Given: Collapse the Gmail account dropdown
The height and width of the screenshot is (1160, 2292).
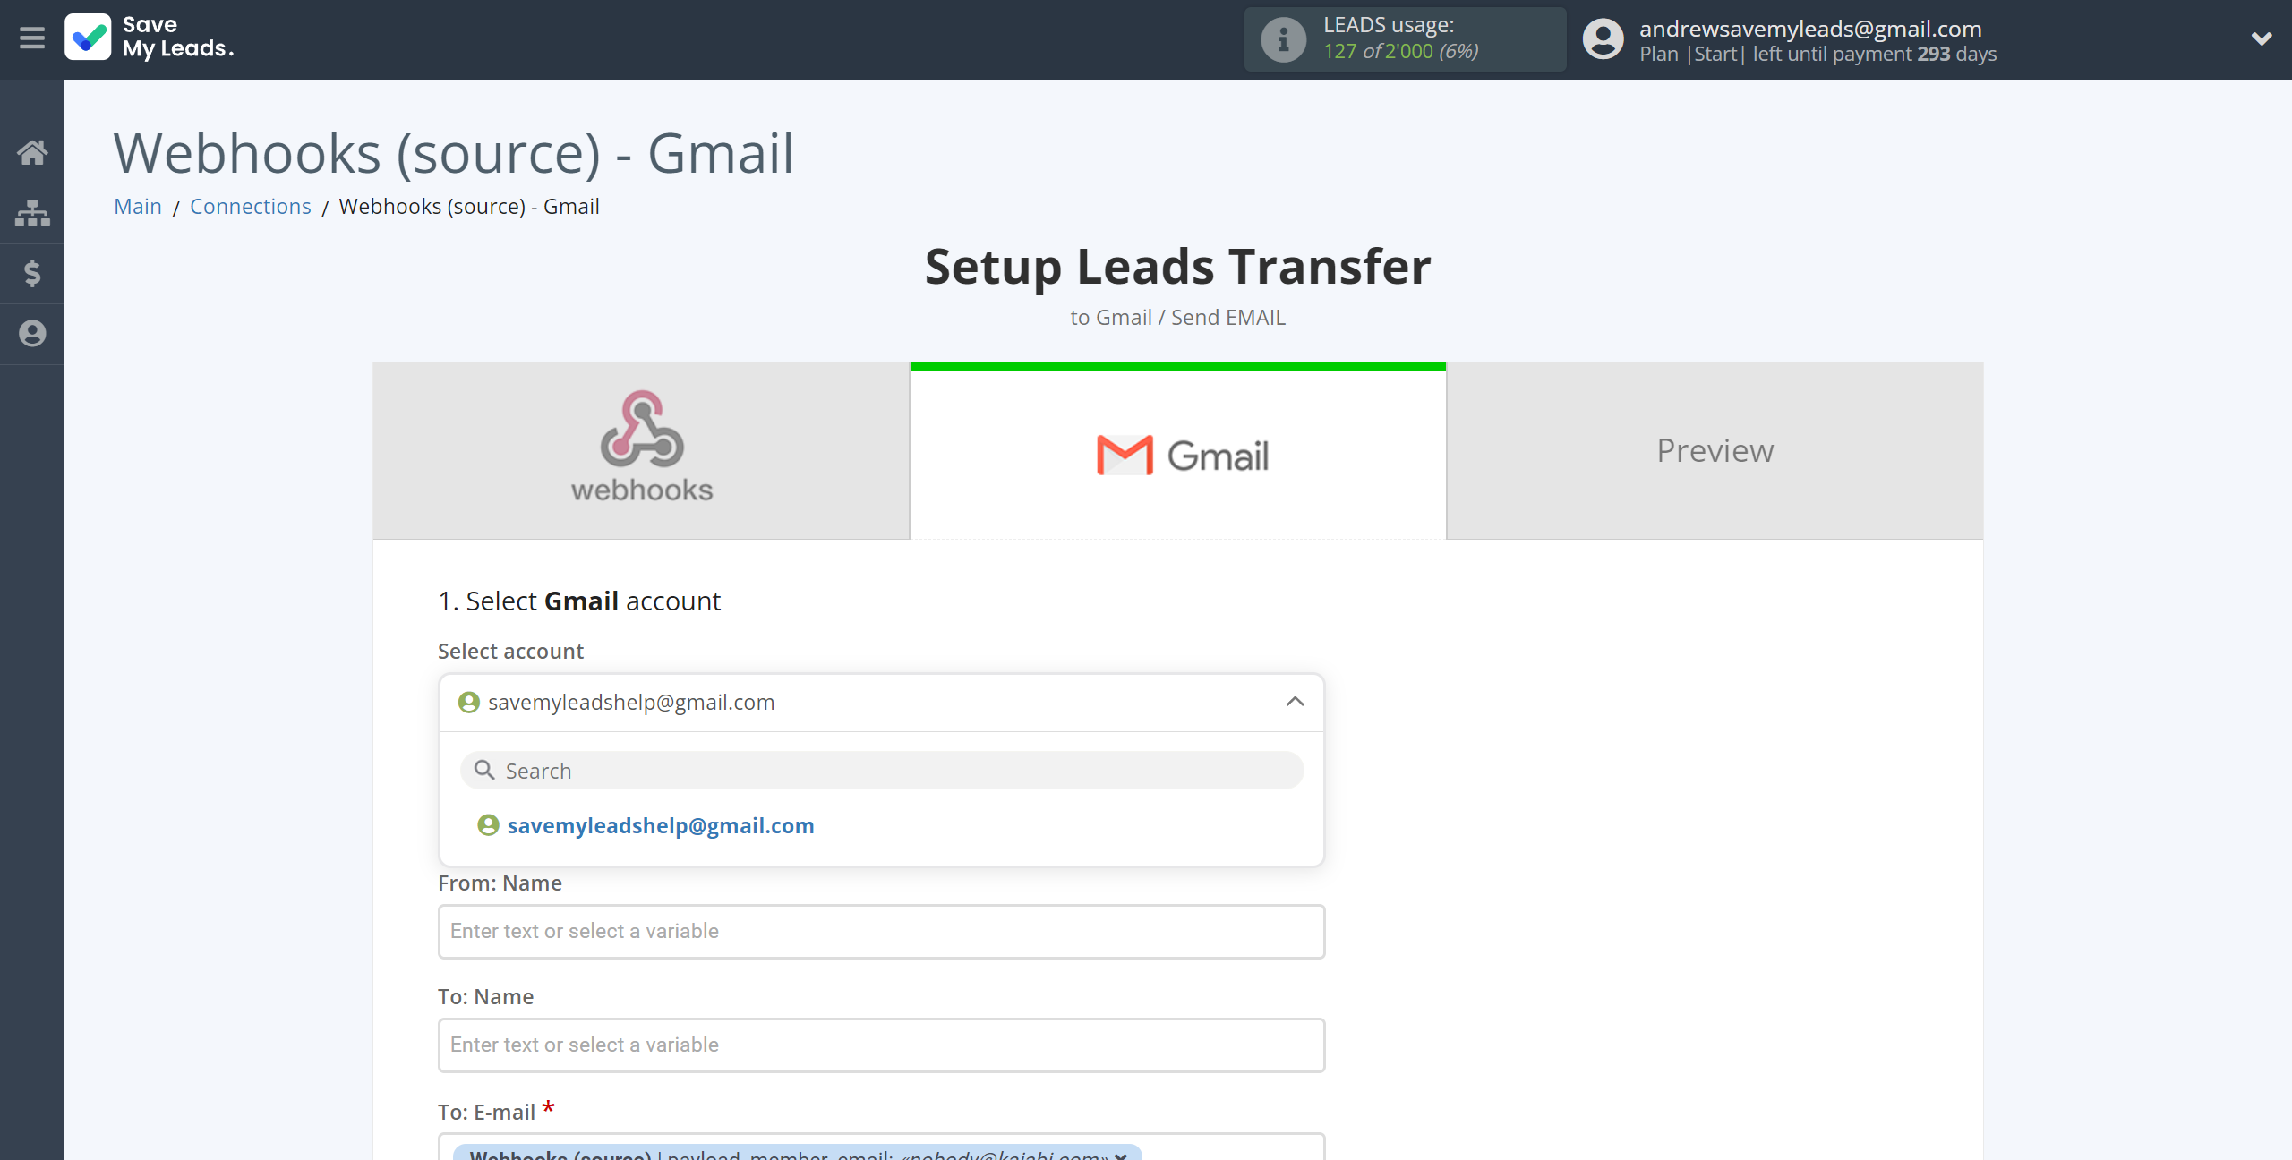Looking at the screenshot, I should click(1296, 702).
